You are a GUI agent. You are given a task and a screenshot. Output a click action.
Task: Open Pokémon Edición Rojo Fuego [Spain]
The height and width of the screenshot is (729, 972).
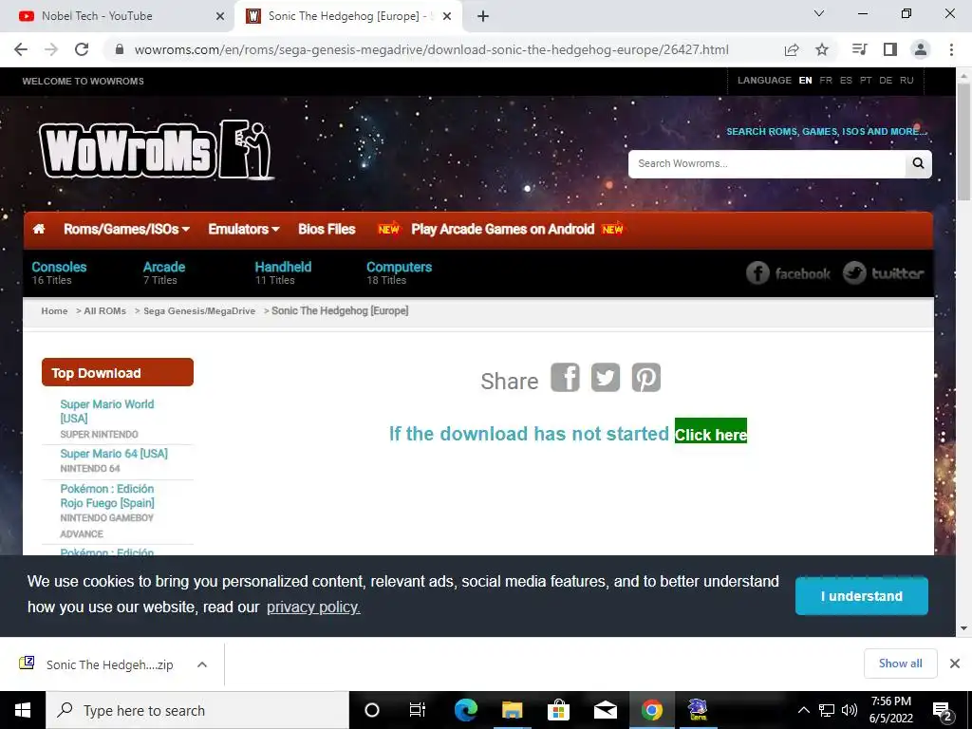point(107,495)
